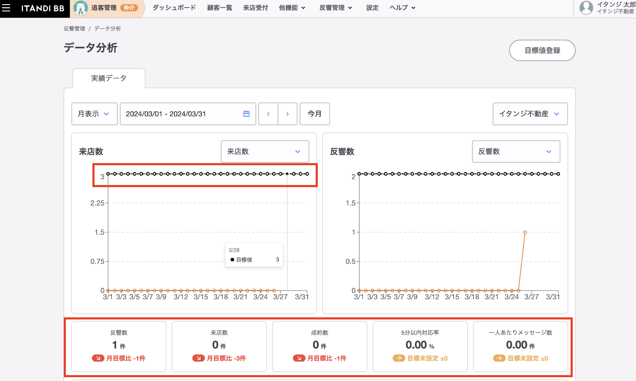Screen dimensions: 636x381
Task: Expand the ヘルプ menu
Action: coord(403,8)
